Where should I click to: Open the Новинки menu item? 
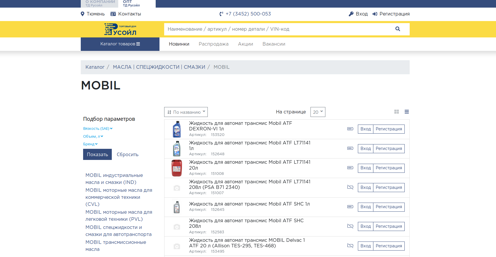coord(179,44)
